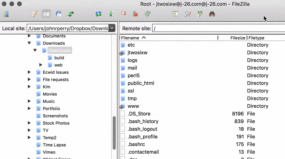Expand the Portfolio folder
The image size is (285, 159).
pos(29,109)
